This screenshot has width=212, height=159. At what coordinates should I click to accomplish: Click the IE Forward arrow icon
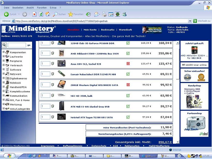25,14
